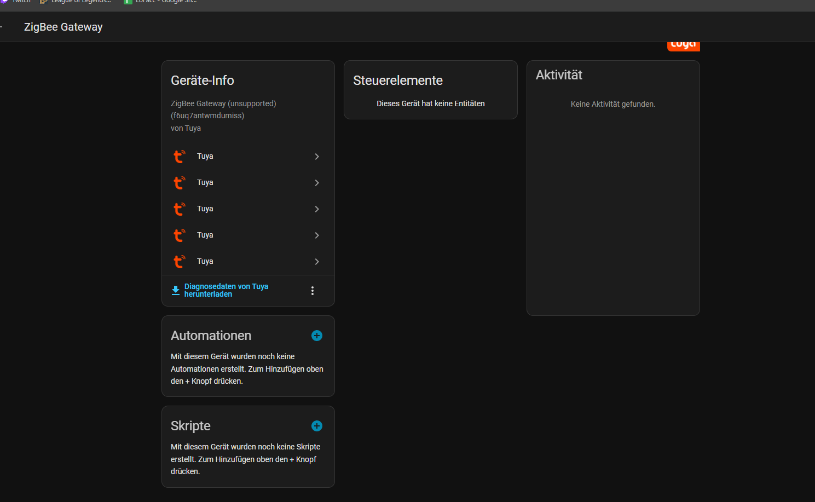The height and width of the screenshot is (502, 815).
Task: Click the fourth Tuya logo icon in the list
Action: click(180, 235)
